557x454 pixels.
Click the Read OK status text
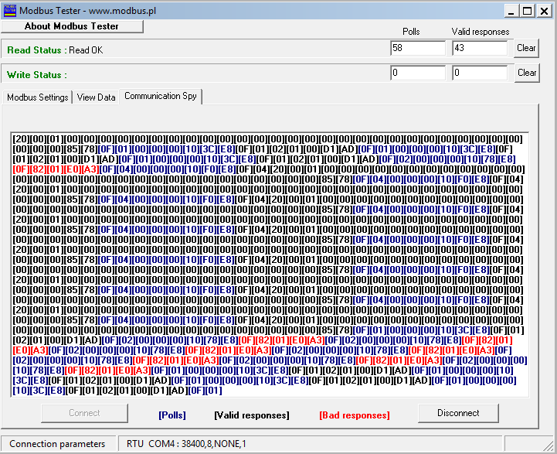click(x=86, y=50)
